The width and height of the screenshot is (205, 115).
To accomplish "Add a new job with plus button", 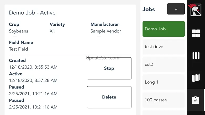I will 176,9.
